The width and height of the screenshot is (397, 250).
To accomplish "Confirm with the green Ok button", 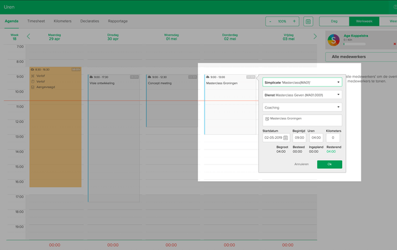I will [330, 164].
